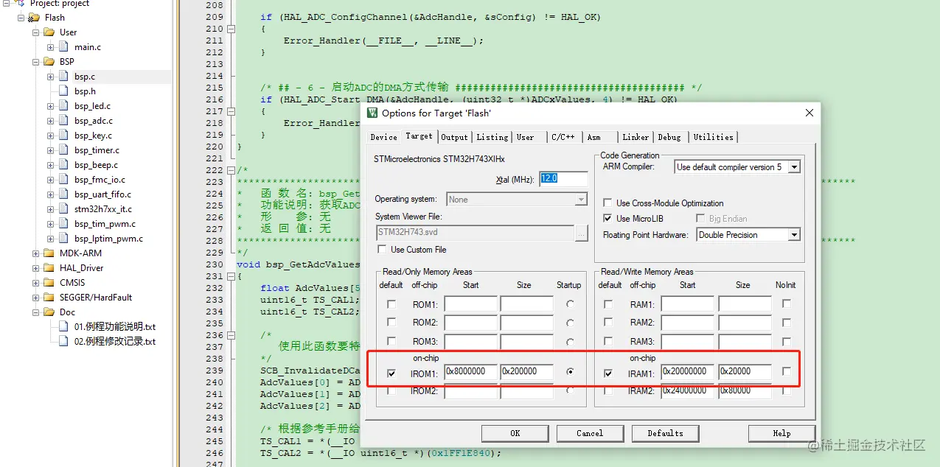
Task: Close the Options for Target dialog
Action: point(810,113)
